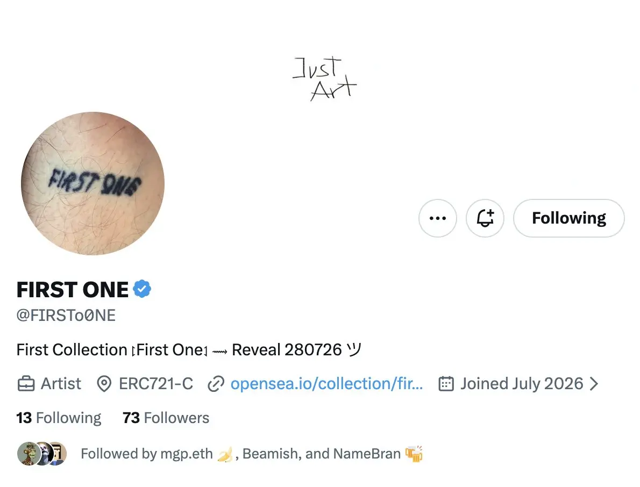Viewport: 640px width, 487px height.
Task: Open the three-dot more options menu
Action: [438, 218]
